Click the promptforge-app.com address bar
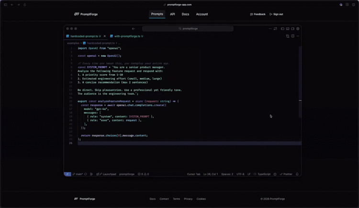This screenshot has width=359, height=208. [178, 5]
